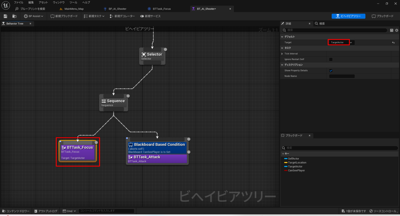This screenshot has width=400, height=216.
Task: Collapse the デフォルト section in Details
Action: (x=282, y=37)
